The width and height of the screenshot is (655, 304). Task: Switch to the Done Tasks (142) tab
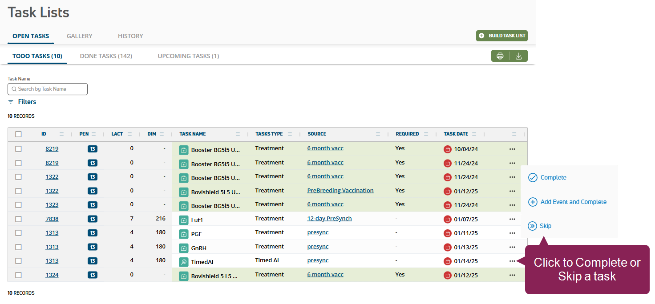click(x=106, y=56)
